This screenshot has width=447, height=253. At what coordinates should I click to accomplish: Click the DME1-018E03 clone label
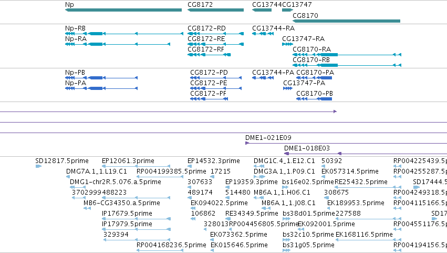click(307, 148)
